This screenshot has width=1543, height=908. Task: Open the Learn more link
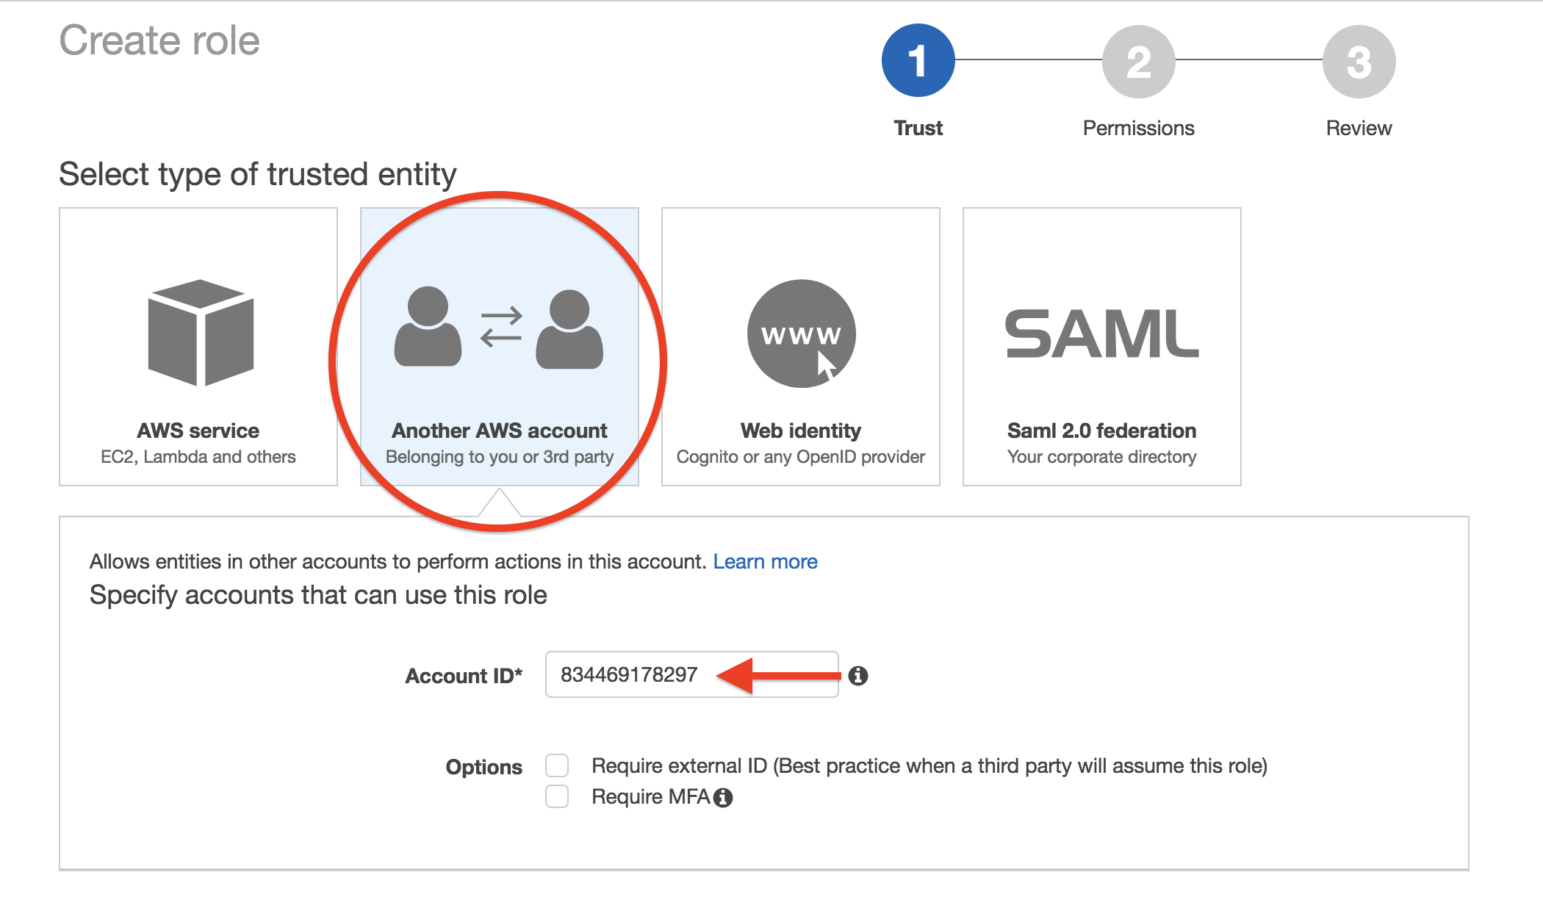point(765,562)
